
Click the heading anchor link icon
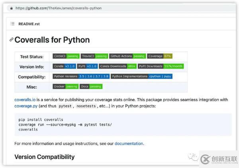[12, 40]
